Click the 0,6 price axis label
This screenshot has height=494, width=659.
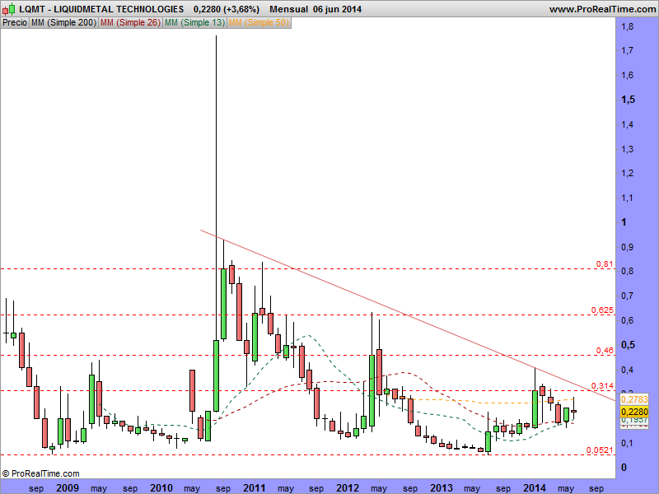pyautogui.click(x=628, y=320)
